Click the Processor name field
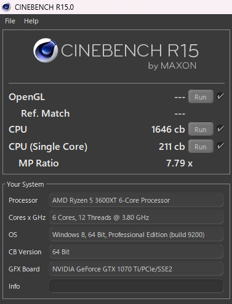 [x=136, y=200]
